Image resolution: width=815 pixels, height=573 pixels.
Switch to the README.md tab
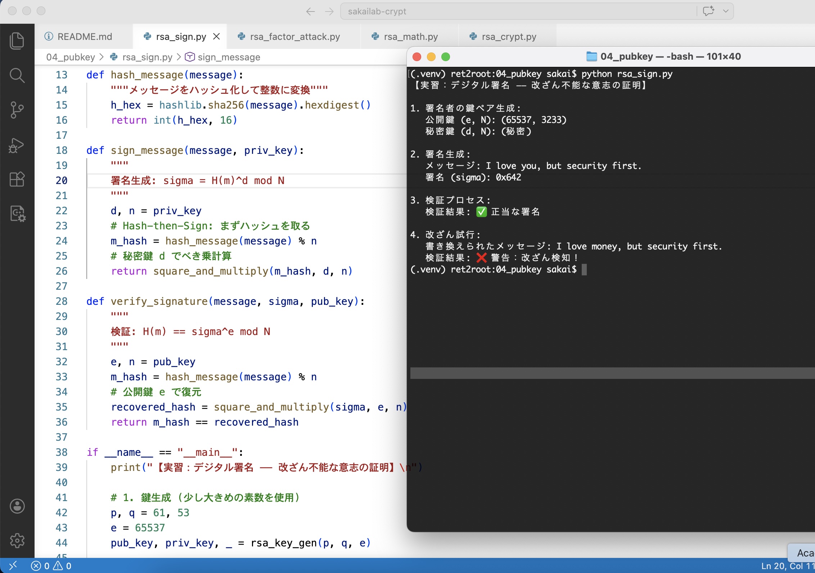pos(84,37)
